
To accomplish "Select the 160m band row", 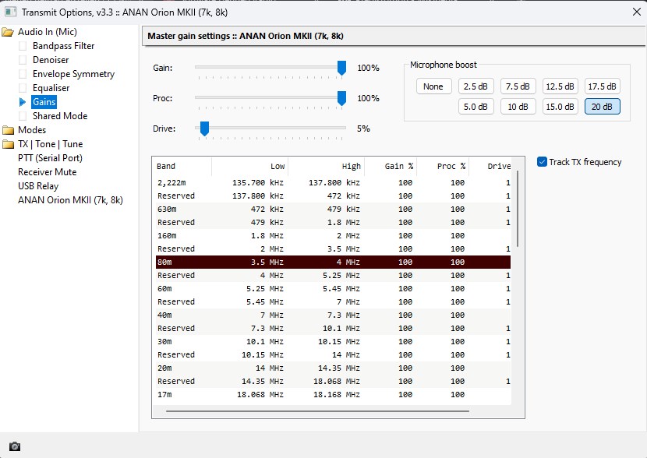I will click(x=333, y=235).
